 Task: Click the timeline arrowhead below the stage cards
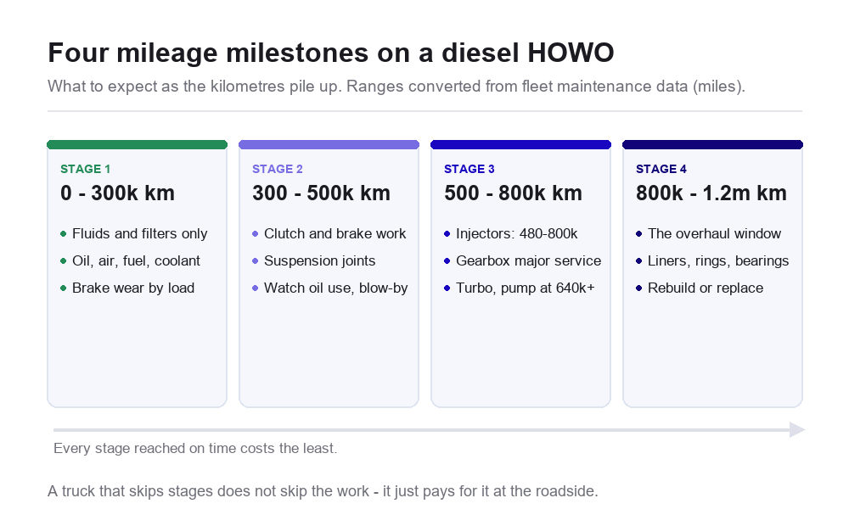coord(797,429)
